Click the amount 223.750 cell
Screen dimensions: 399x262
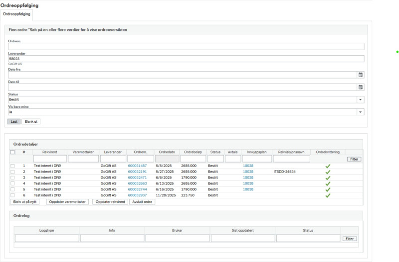tap(188, 195)
